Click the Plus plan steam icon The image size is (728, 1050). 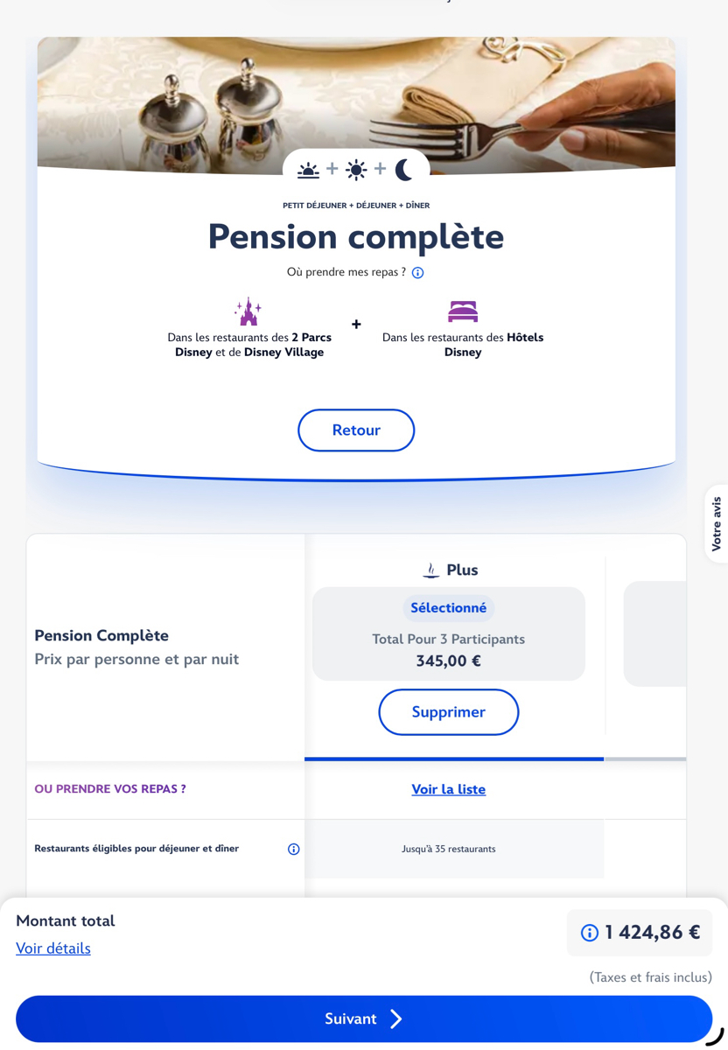[x=430, y=570]
